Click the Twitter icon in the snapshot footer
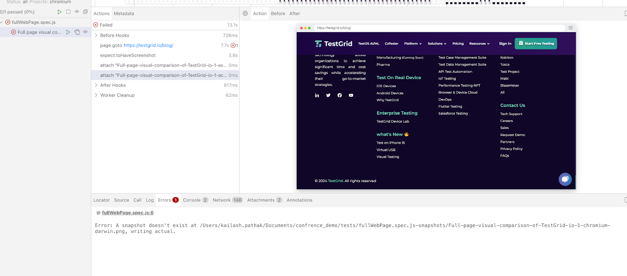The width and height of the screenshot is (627, 276). click(x=328, y=95)
